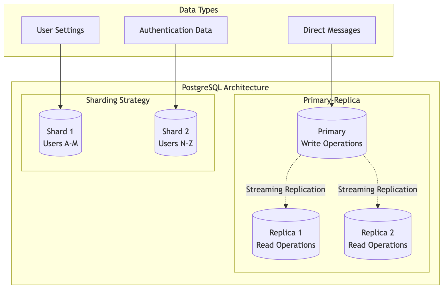Click the Sharding Strategy label
The width and height of the screenshot is (448, 292).
(118, 100)
